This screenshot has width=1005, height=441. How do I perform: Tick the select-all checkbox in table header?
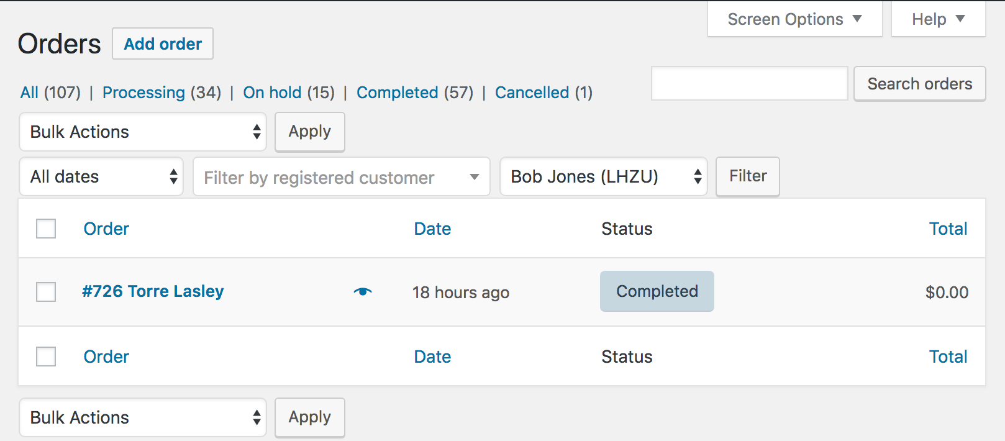[46, 229]
